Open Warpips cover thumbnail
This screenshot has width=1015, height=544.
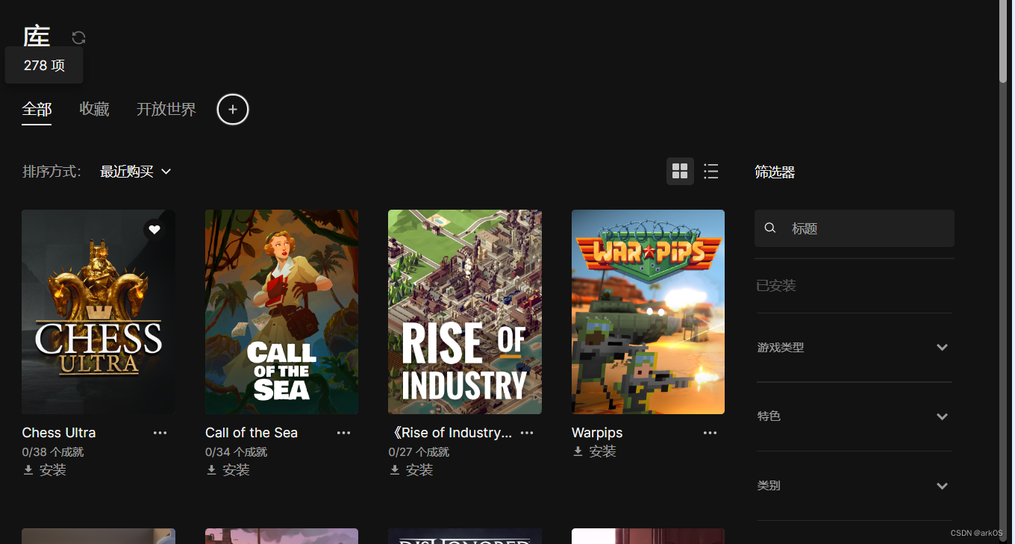648,312
